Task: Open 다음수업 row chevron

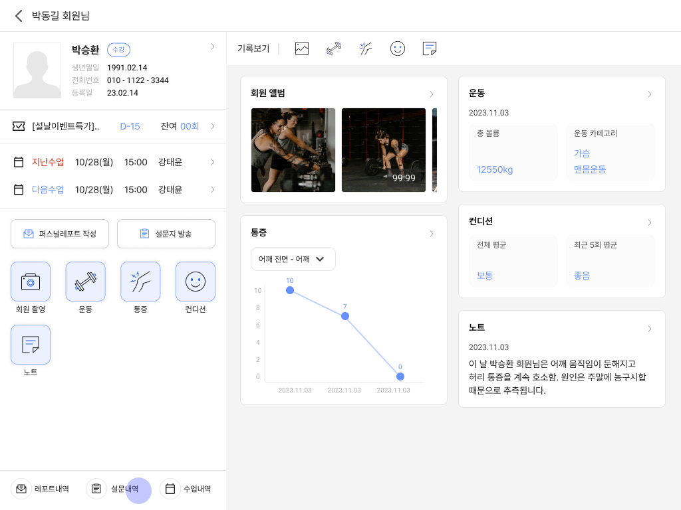Action: click(x=213, y=189)
